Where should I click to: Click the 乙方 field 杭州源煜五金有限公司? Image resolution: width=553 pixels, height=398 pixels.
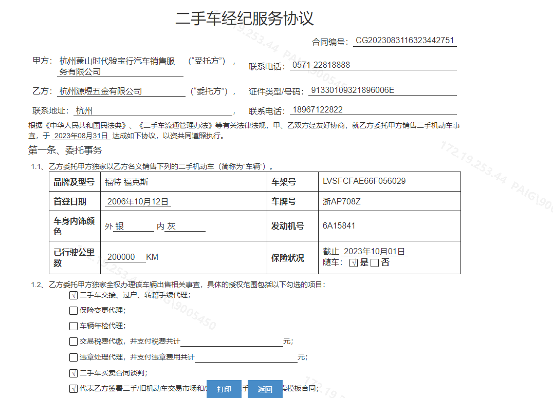pos(121,91)
